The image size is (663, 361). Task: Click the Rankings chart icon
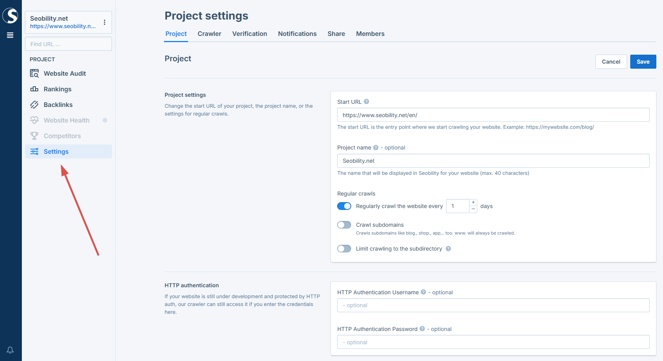tap(34, 89)
